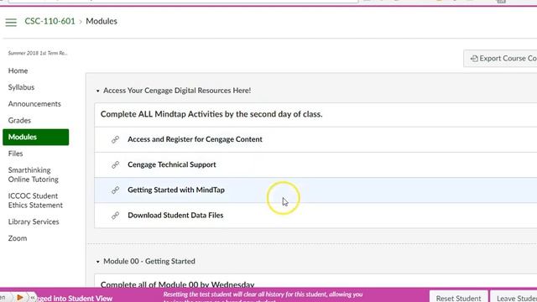The width and height of the screenshot is (537, 302).
Task: Open Grades in course navigation
Action: coord(19,121)
